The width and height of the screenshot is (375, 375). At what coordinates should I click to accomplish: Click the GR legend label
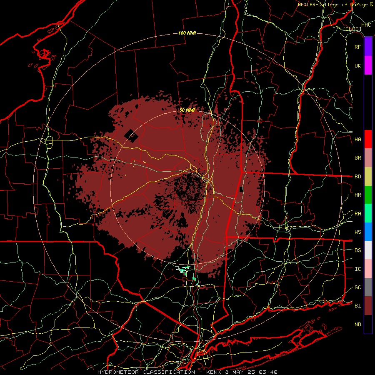click(357, 158)
